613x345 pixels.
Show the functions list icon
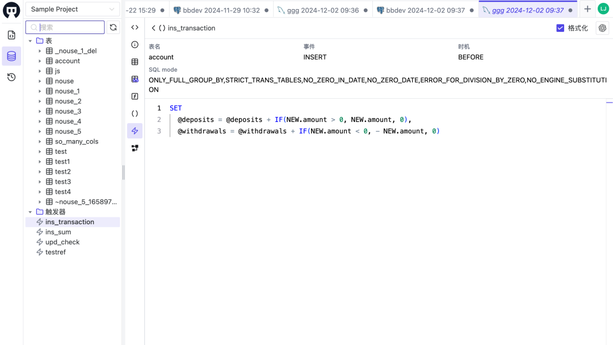coord(135,96)
